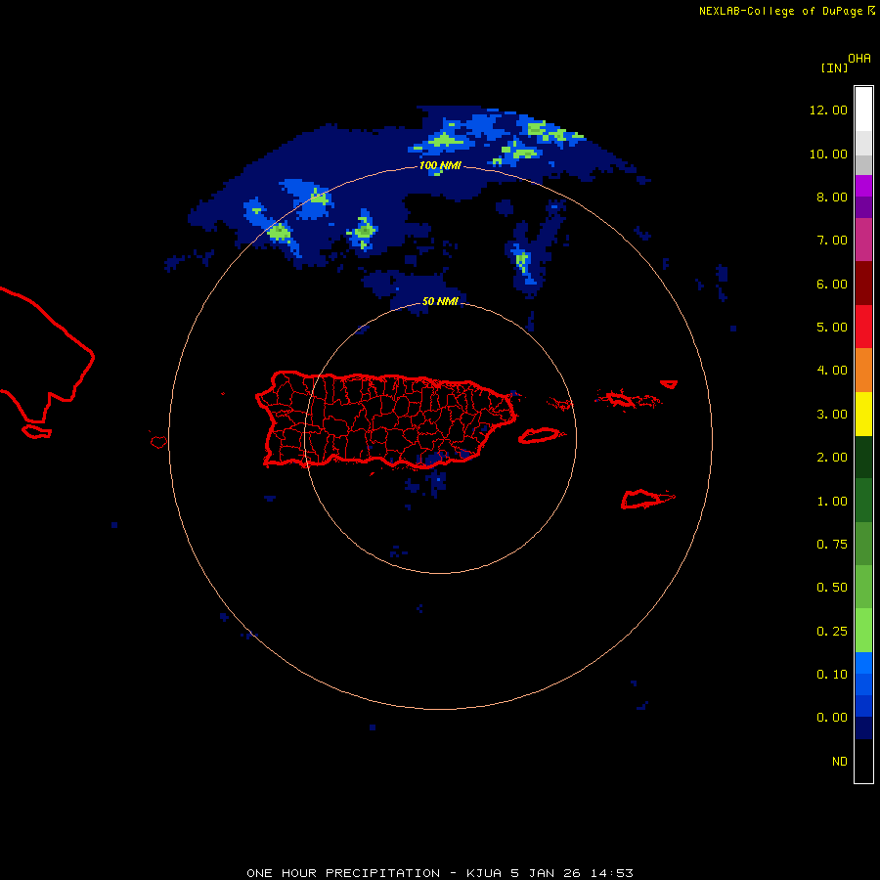Click the 1.00 legend value
Screen dimensions: 880x880
click(x=832, y=502)
